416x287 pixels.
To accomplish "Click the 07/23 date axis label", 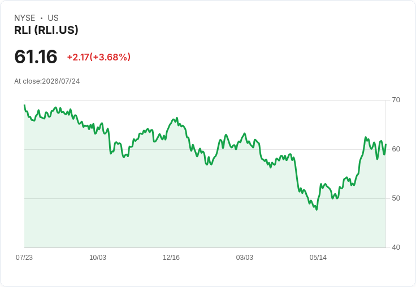I will [x=24, y=258].
